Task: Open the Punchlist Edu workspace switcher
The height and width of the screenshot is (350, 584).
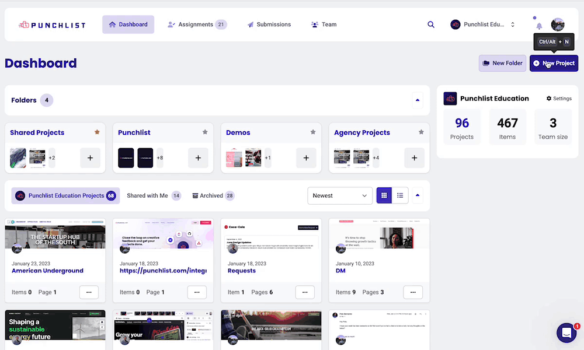Action: 483,24
